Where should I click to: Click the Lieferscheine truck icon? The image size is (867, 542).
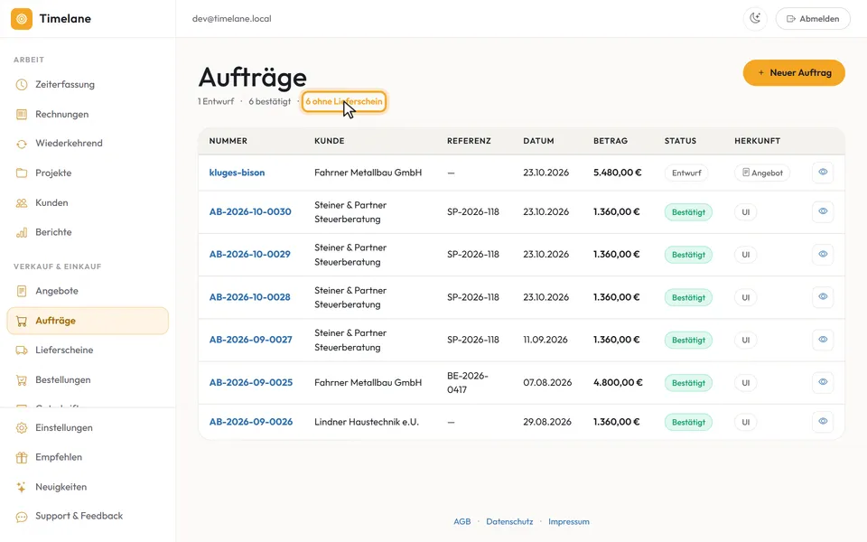click(x=22, y=350)
